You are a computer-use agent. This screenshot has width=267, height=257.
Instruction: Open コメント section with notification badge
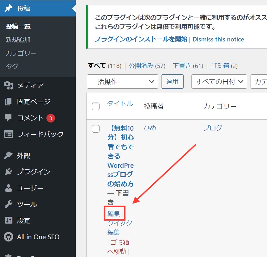(x=8, y=118)
